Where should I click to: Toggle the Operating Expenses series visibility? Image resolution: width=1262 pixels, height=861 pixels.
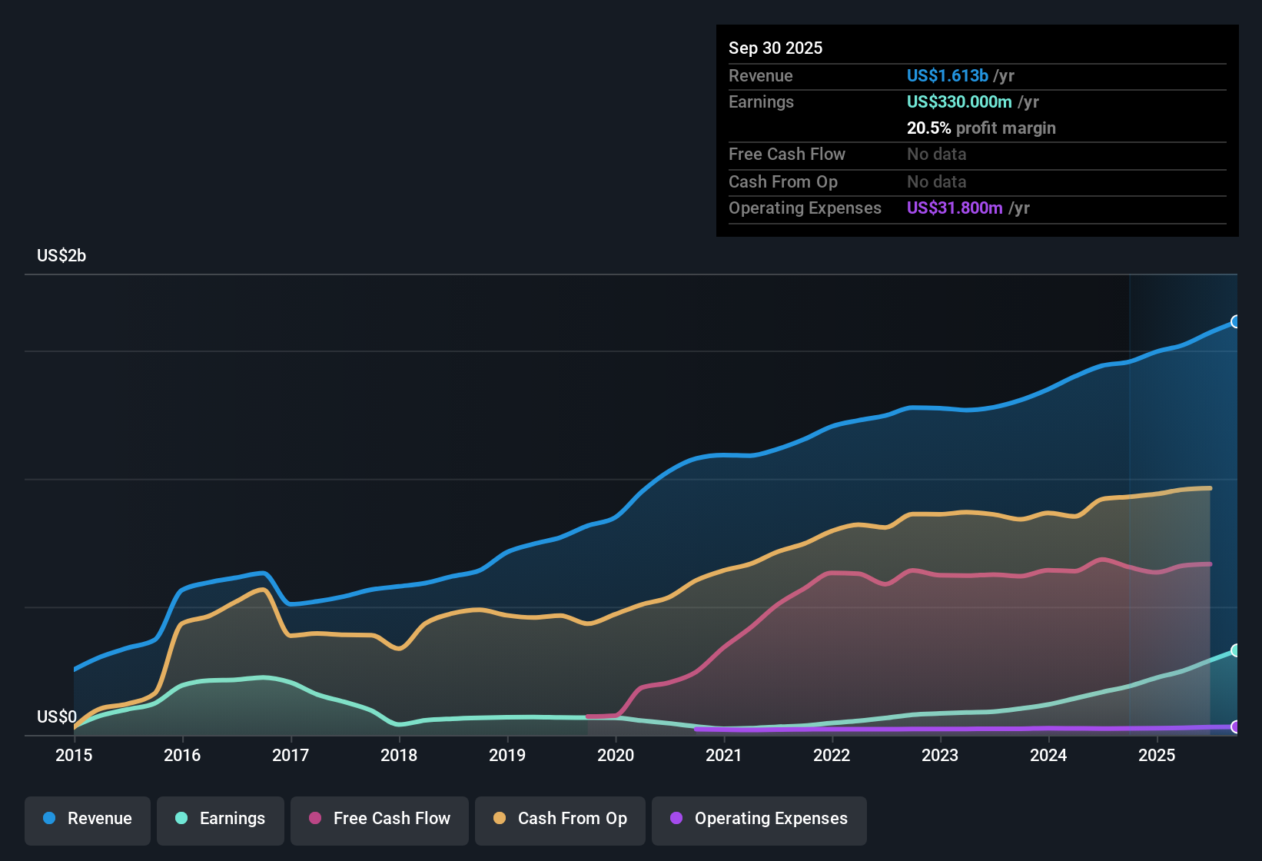759,819
